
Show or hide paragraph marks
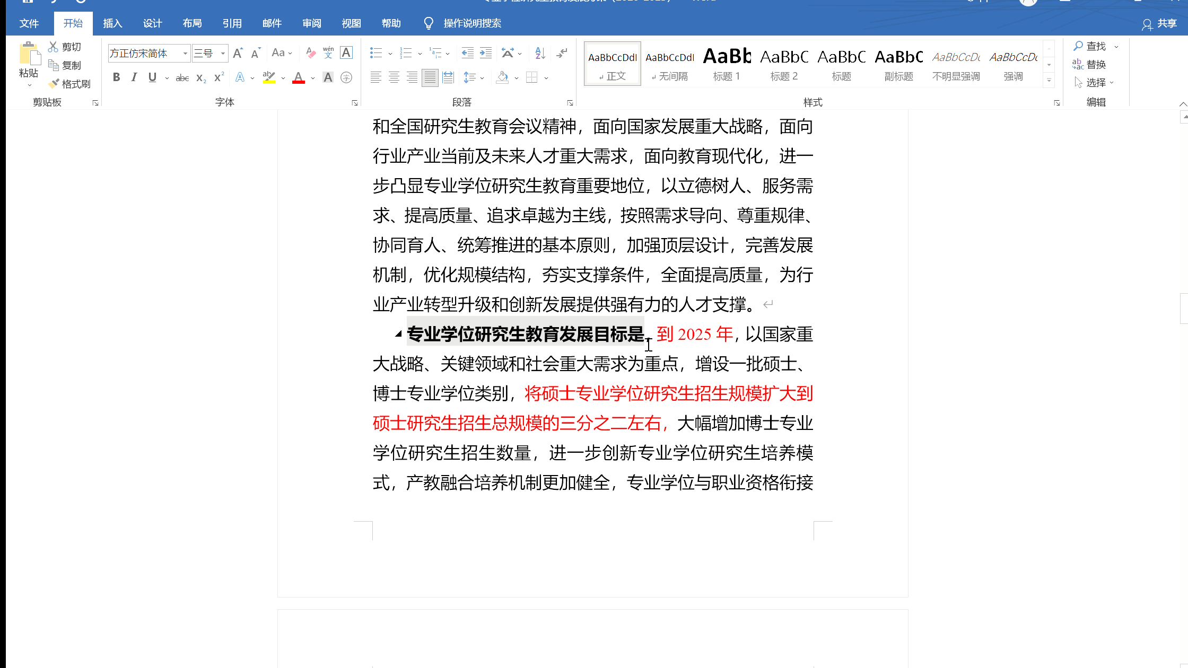(x=562, y=52)
